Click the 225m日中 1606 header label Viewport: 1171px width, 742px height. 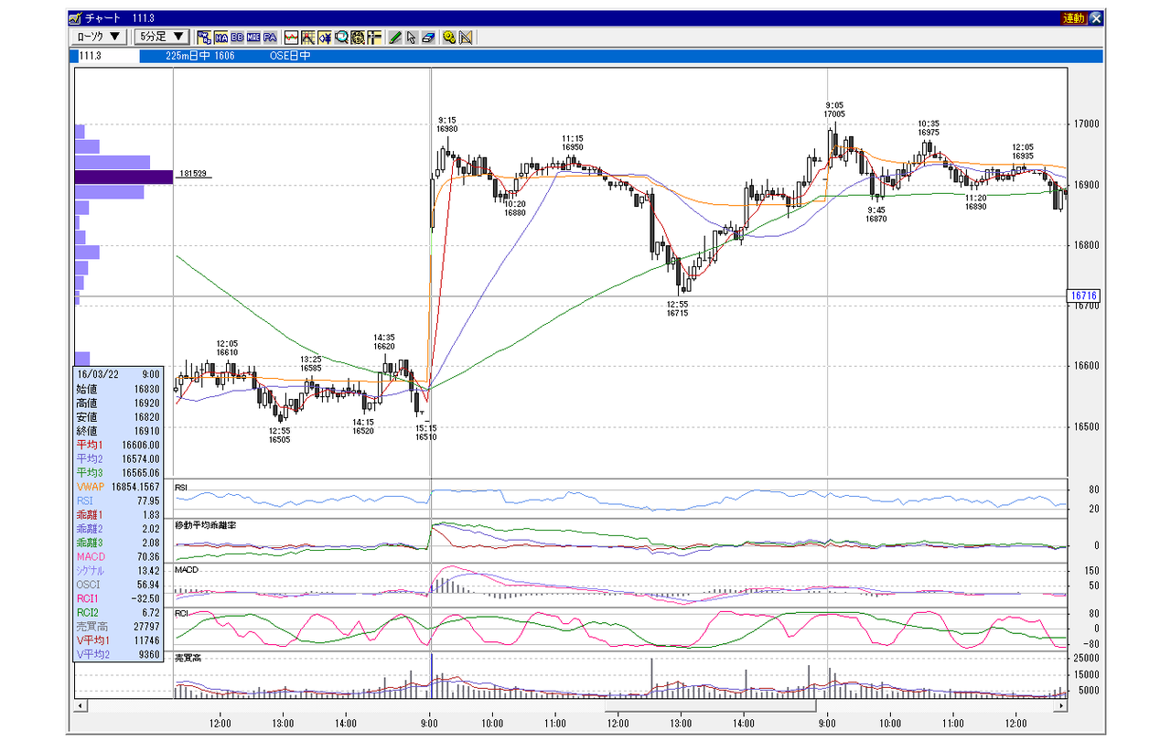pos(200,56)
